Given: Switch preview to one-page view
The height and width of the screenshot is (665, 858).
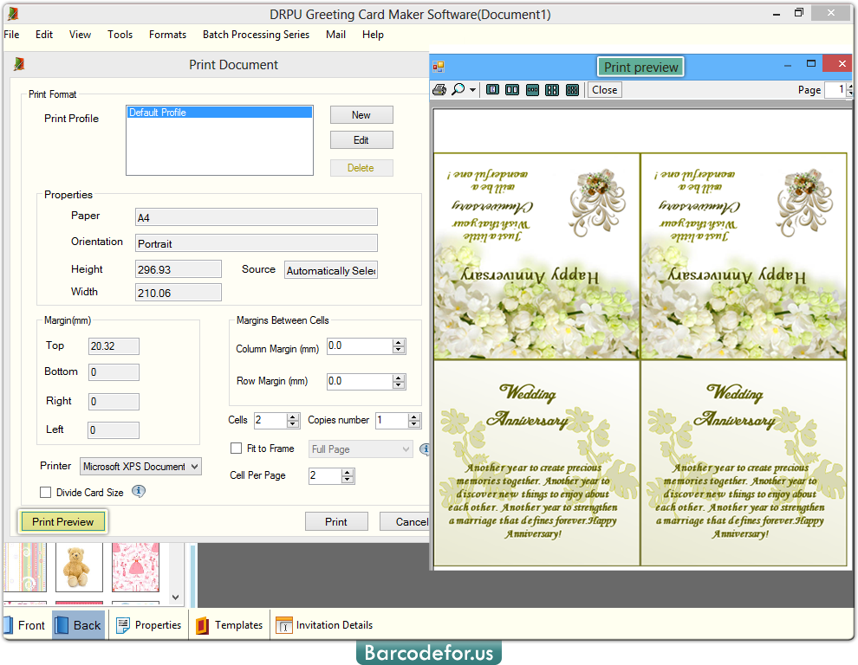Looking at the screenshot, I should [x=492, y=89].
